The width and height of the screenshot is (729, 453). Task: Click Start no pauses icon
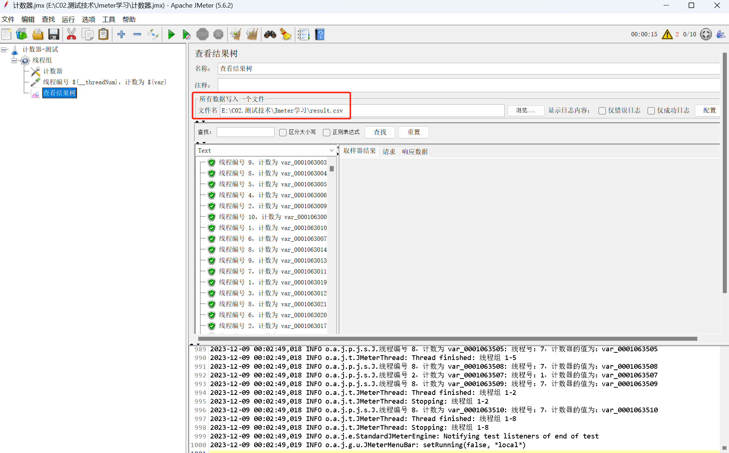[x=187, y=35]
